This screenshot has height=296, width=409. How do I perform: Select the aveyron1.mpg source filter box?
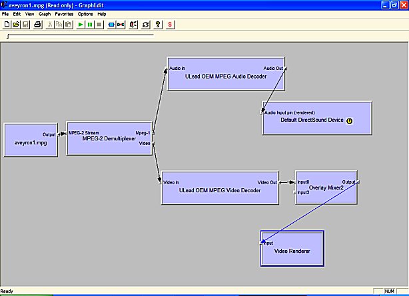(x=31, y=140)
